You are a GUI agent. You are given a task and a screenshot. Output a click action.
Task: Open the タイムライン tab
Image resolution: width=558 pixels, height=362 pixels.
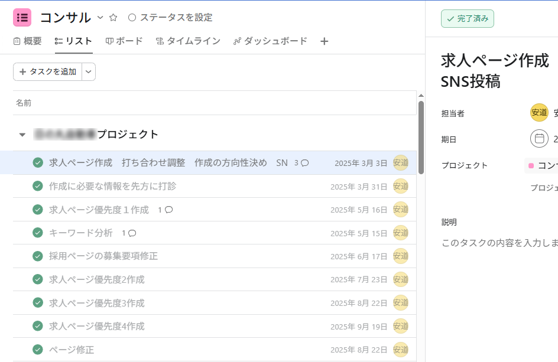tap(188, 41)
